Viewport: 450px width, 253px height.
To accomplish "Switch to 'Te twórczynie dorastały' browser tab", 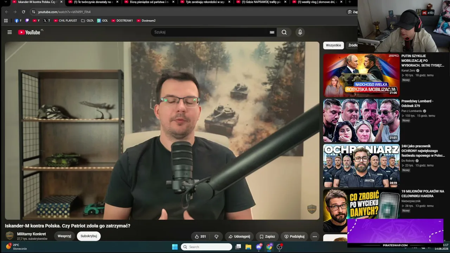I will pos(93,2).
